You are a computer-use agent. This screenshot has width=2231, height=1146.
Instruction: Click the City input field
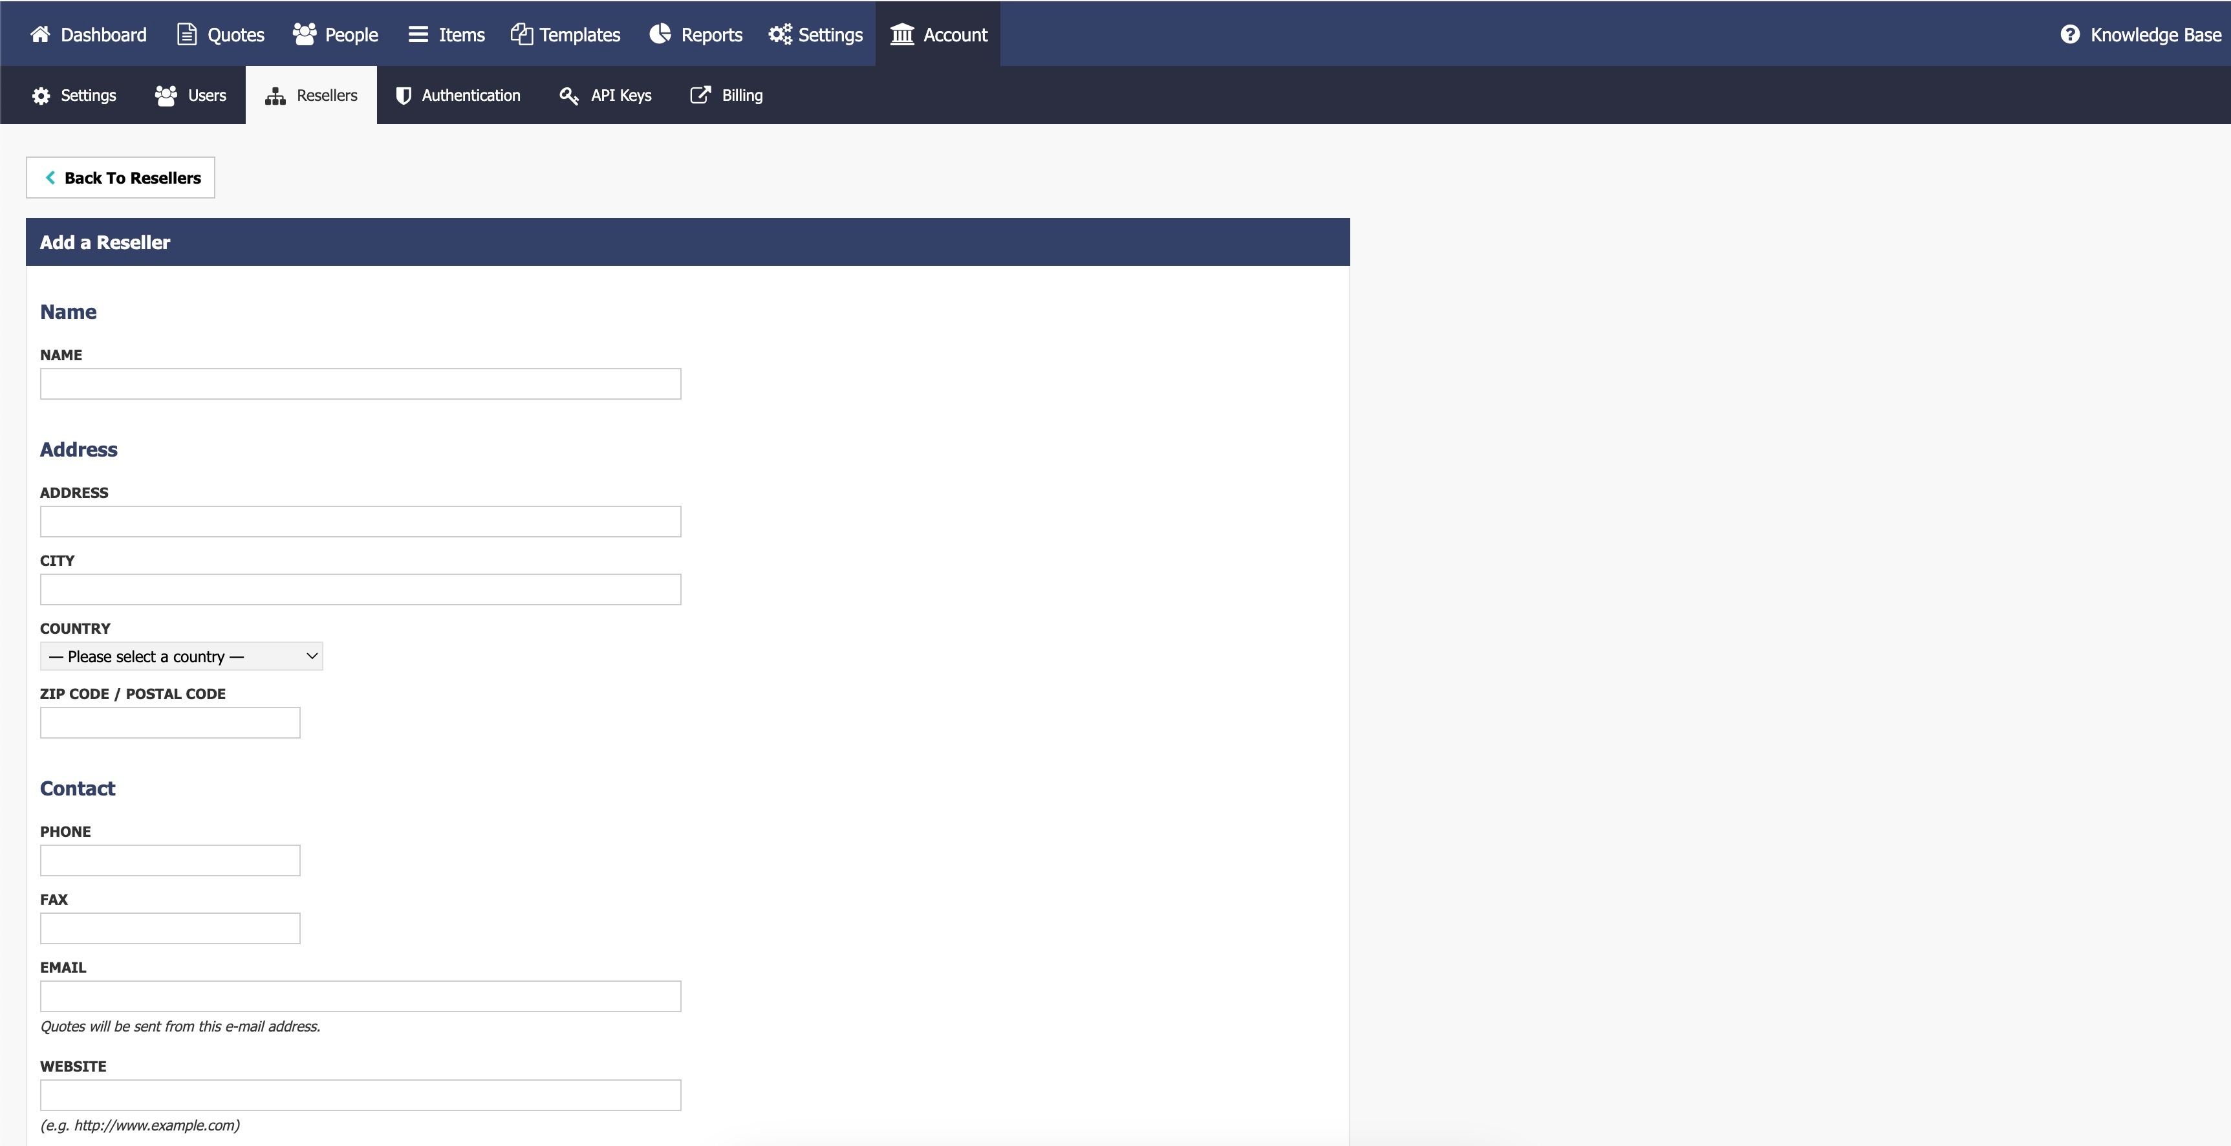pyautogui.click(x=360, y=589)
